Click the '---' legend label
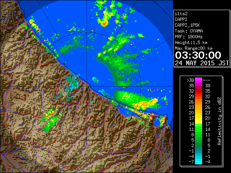Image resolution: width=231 pixels, height=173 pixels. pos(206,80)
